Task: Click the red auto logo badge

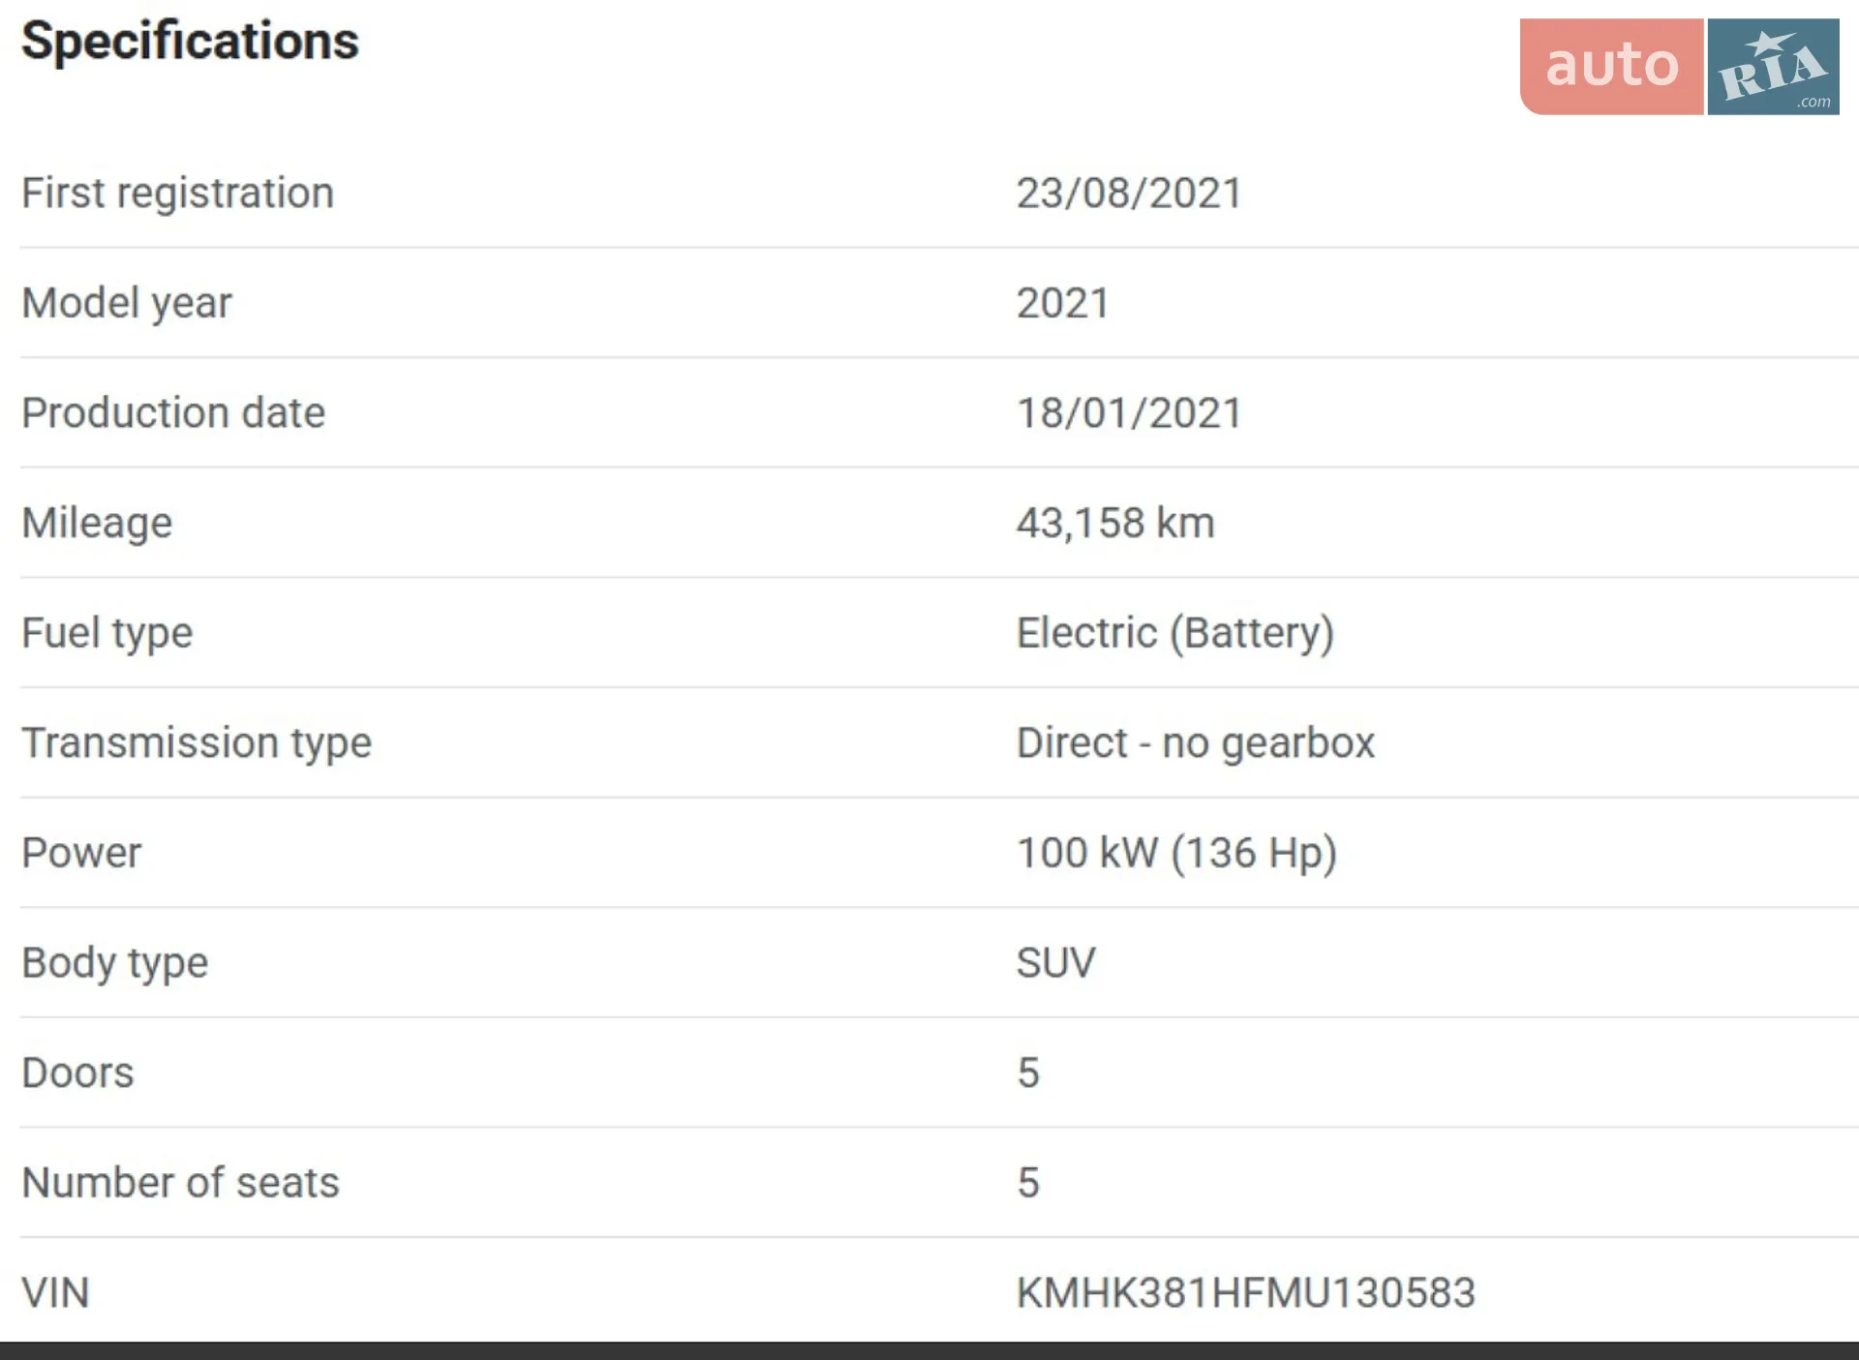Action: [1611, 67]
